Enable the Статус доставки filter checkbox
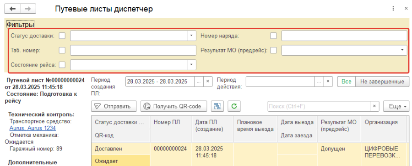This screenshot has width=412, height=166. (x=62, y=36)
